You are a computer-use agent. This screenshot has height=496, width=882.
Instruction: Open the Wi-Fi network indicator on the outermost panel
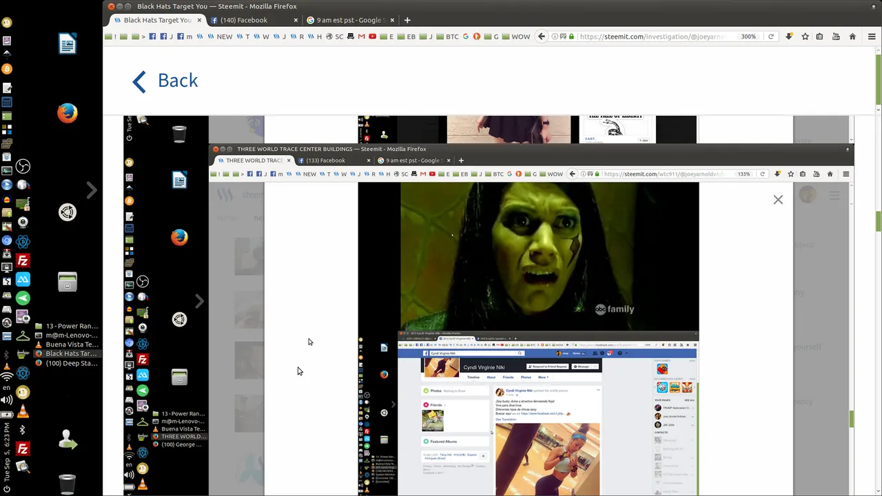tap(7, 377)
